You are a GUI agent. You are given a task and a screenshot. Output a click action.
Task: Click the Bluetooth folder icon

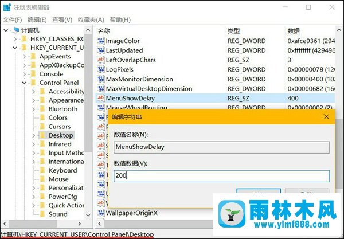(42, 109)
